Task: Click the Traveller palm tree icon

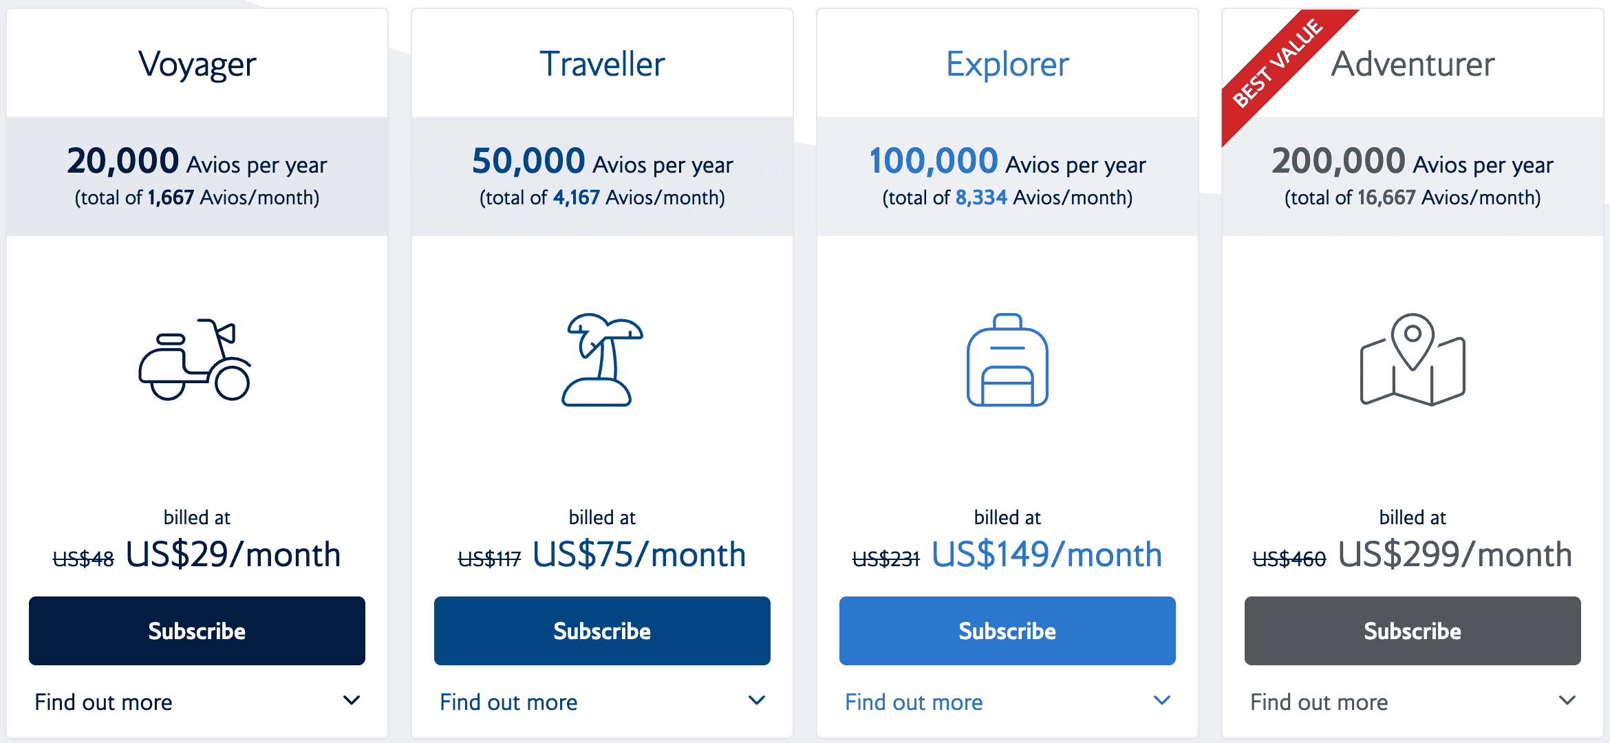Action: click(x=601, y=360)
